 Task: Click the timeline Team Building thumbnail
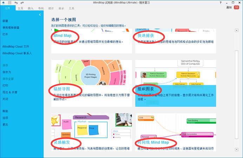[x=176, y=126]
